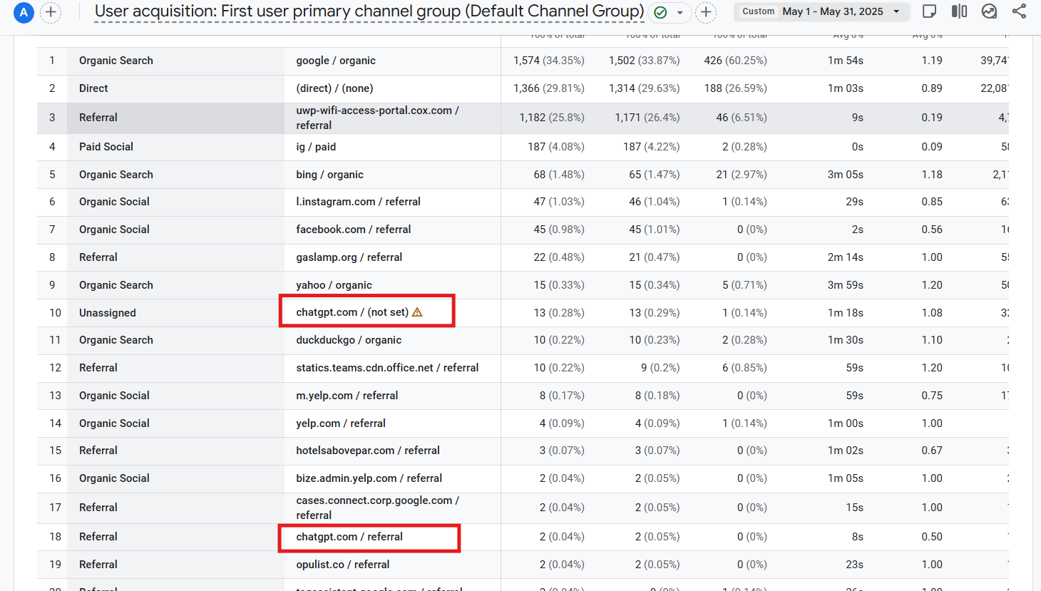This screenshot has width=1041, height=591.
Task: Click 'yelp.com / referral' in row 14
Action: (341, 423)
